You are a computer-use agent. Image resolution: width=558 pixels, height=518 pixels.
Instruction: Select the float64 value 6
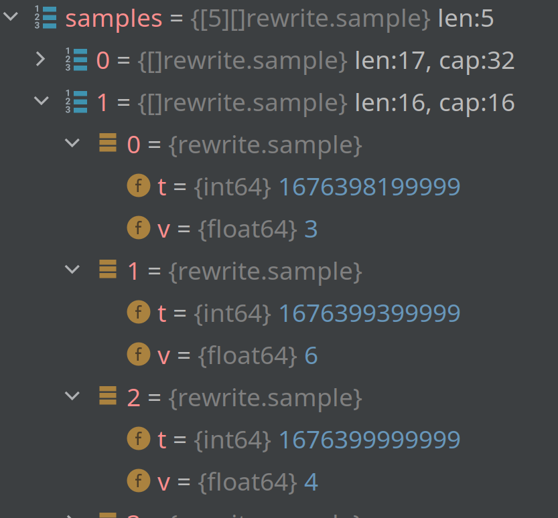(311, 355)
